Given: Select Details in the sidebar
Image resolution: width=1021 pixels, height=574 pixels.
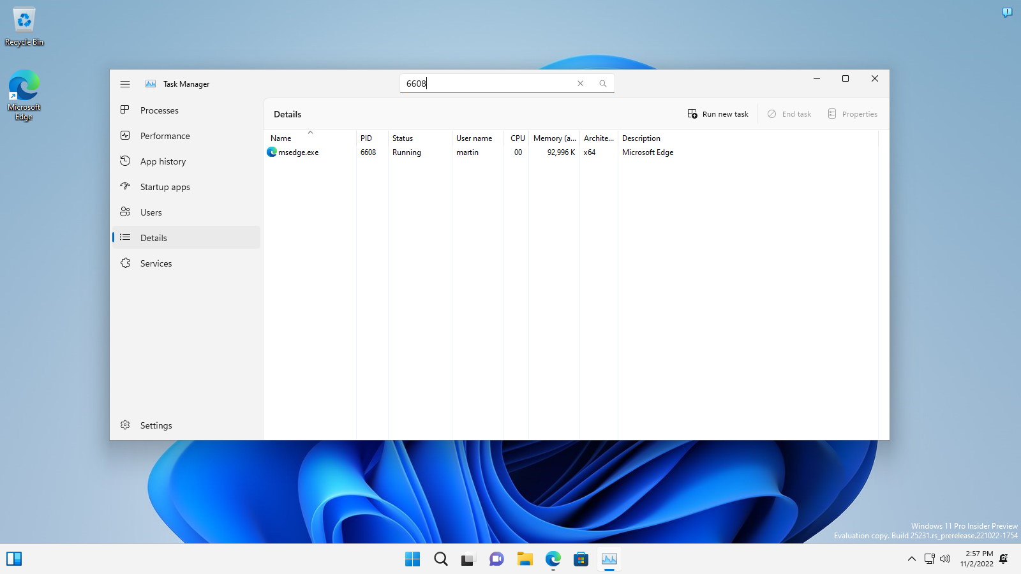Looking at the screenshot, I should tap(153, 237).
